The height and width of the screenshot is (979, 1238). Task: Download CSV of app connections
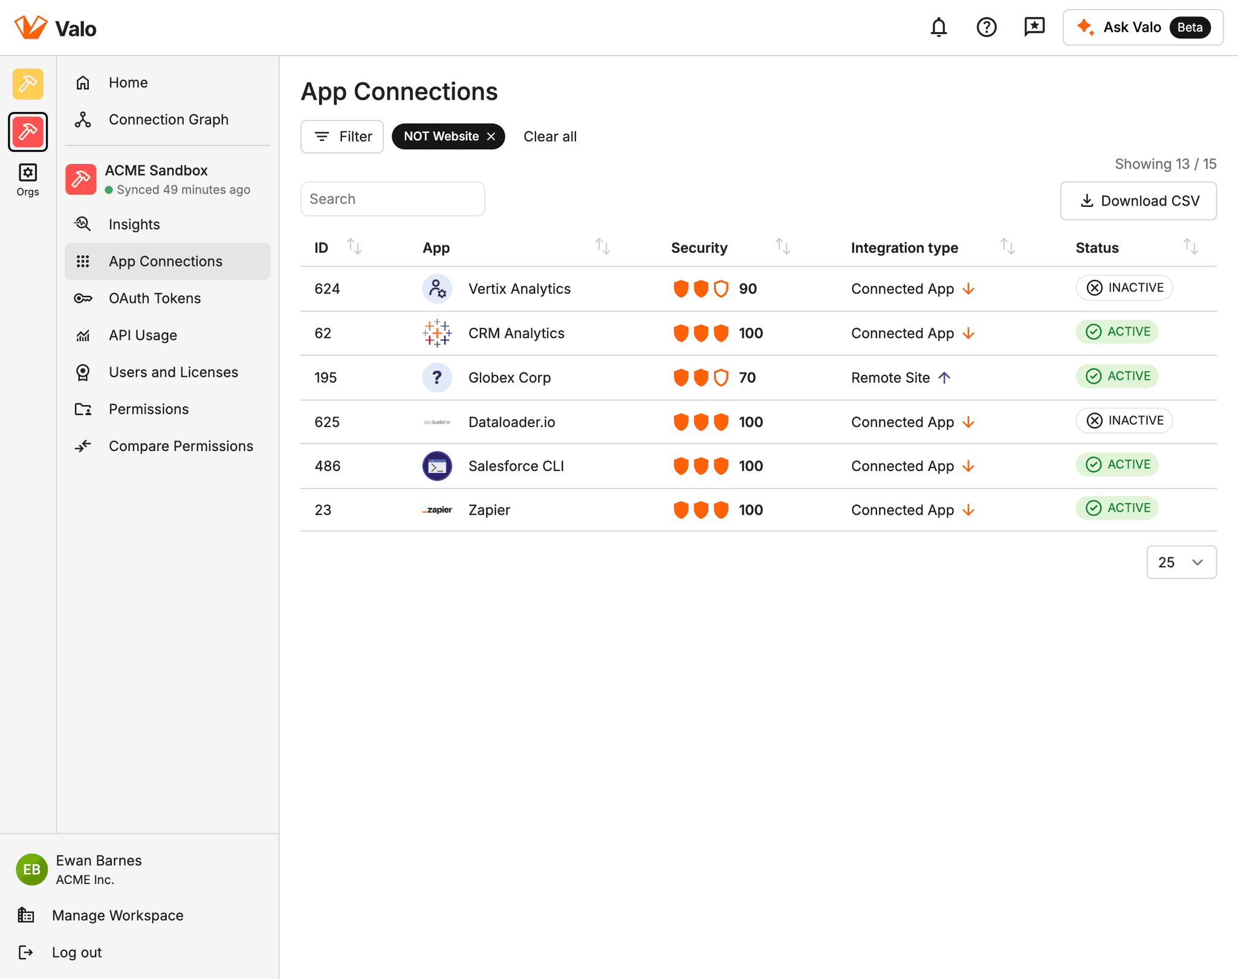point(1138,201)
